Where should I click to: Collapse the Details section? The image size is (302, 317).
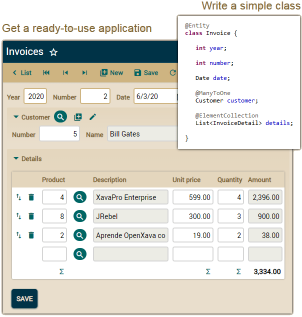[16, 159]
